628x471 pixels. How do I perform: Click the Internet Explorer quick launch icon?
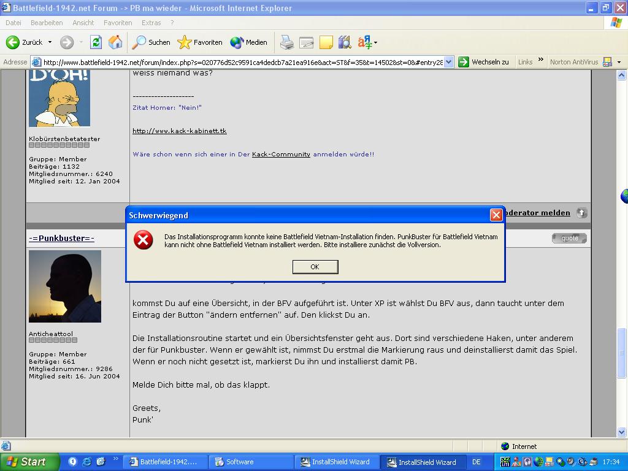click(x=86, y=462)
